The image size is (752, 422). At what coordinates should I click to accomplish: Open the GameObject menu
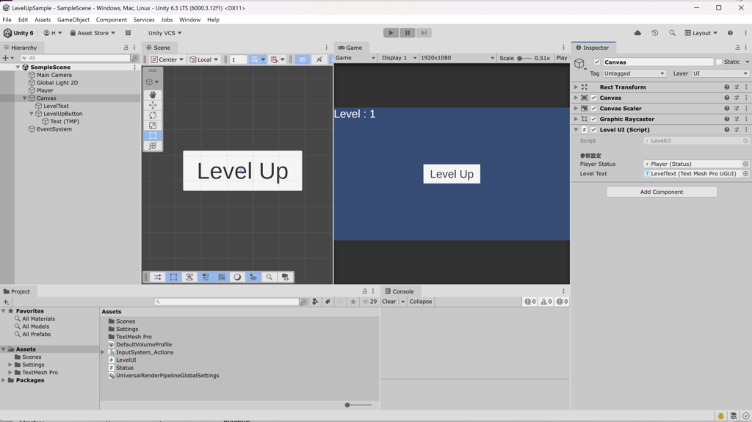pyautogui.click(x=73, y=20)
